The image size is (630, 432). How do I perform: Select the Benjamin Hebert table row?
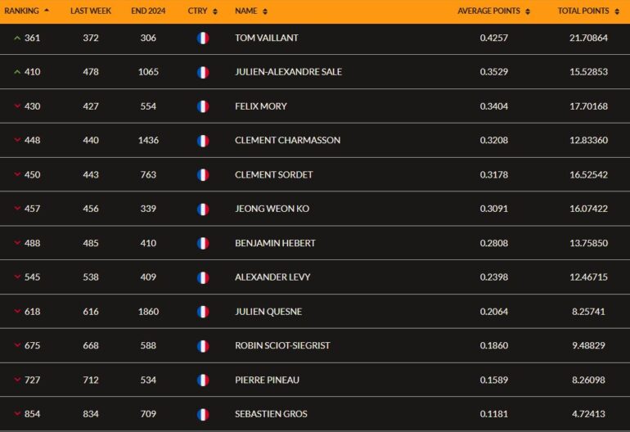(315, 243)
